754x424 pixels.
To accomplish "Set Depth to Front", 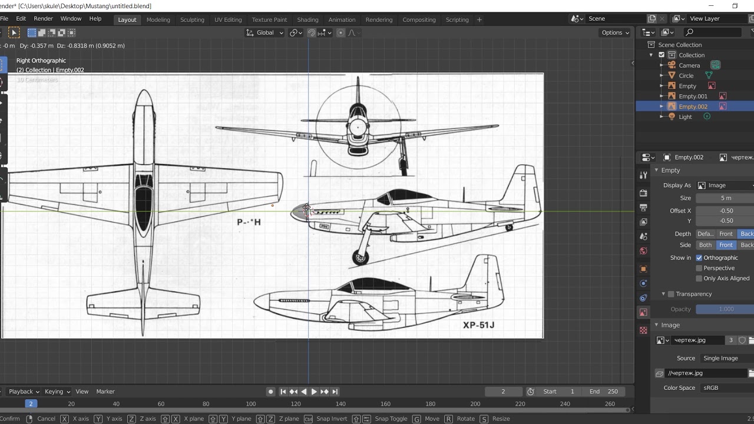I will 726,234.
